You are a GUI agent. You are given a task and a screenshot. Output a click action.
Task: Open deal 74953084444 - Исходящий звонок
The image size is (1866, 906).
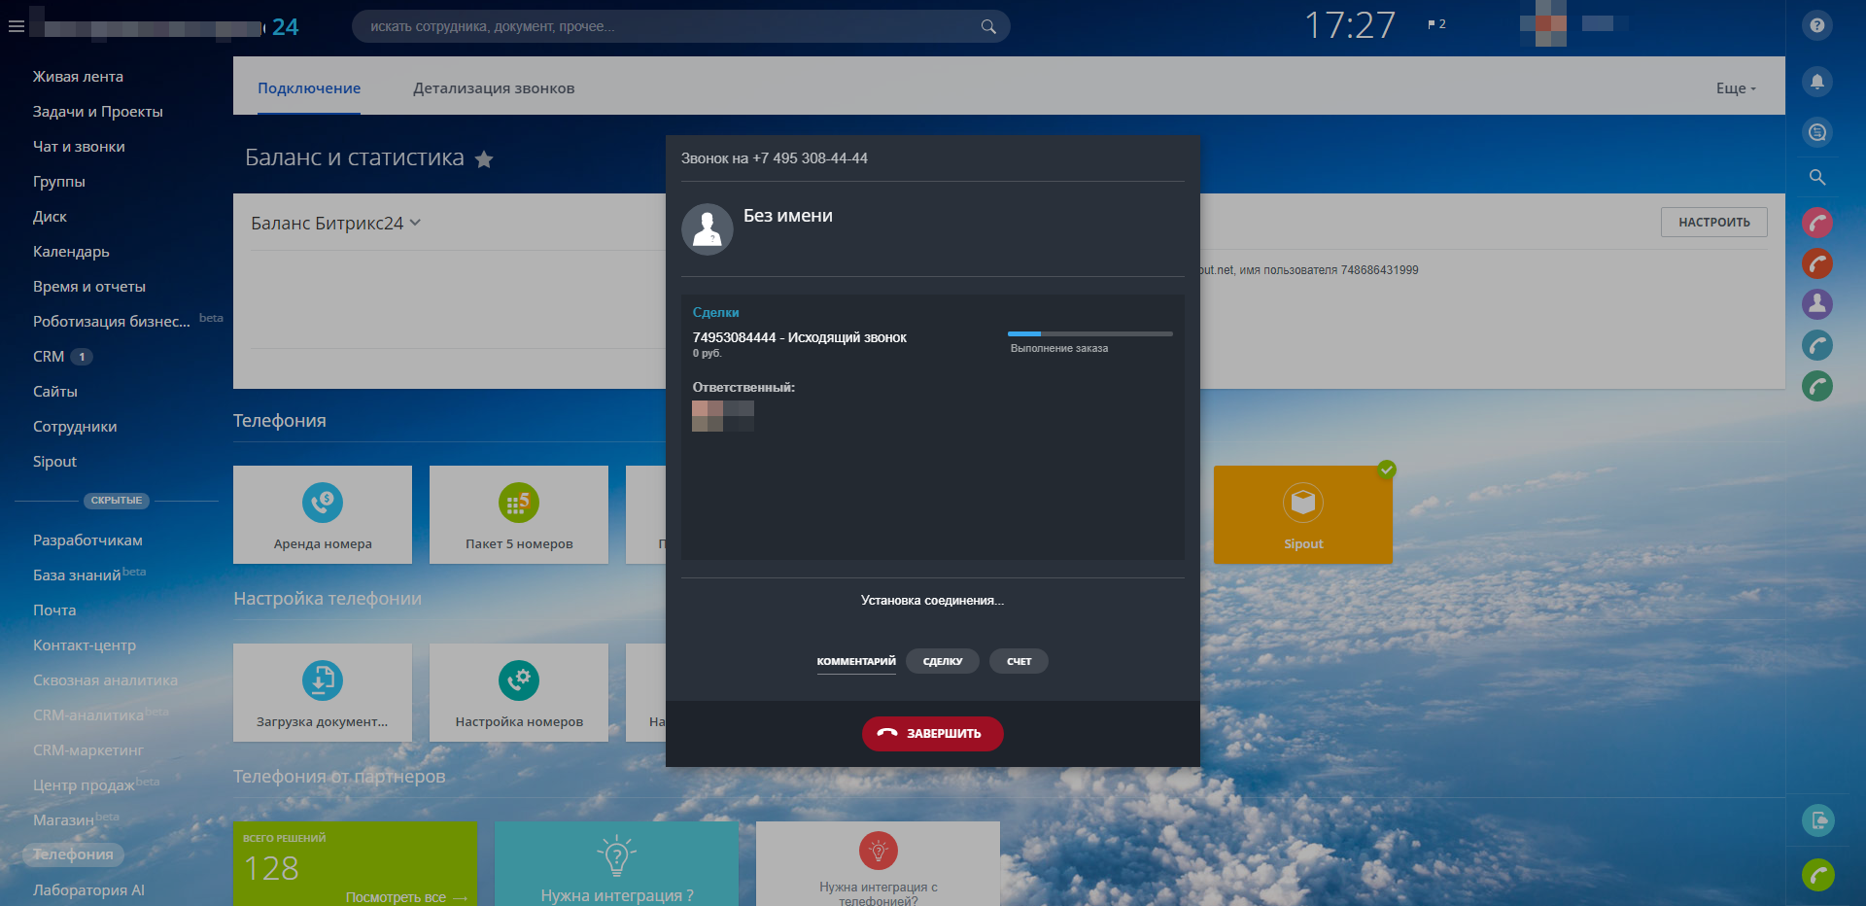pos(800,338)
